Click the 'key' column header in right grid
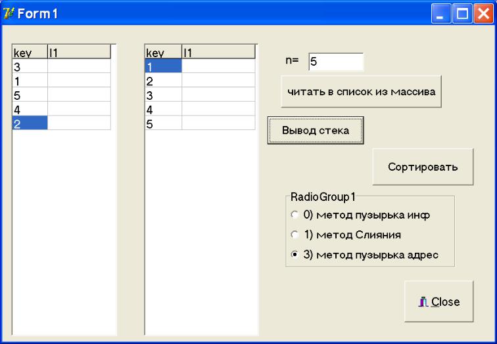This screenshot has height=344, width=497. pos(164,52)
